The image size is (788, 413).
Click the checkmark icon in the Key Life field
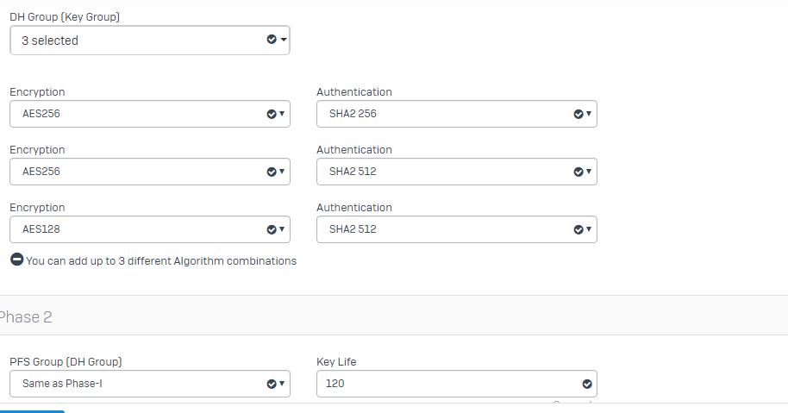[x=586, y=384]
